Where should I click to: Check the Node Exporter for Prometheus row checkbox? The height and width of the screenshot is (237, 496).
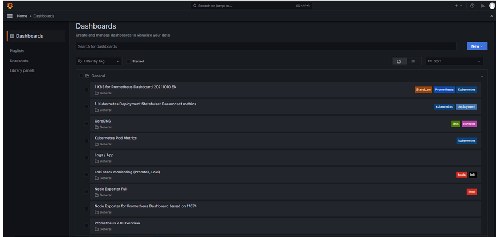(86, 209)
